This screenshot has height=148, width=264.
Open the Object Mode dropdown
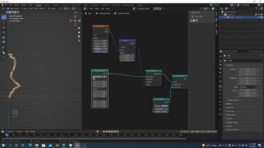pos(14,8)
